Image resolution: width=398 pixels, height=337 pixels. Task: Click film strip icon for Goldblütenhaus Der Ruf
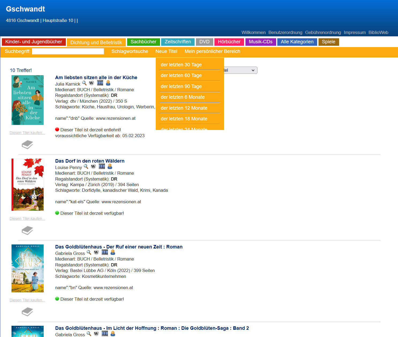pyautogui.click(x=105, y=252)
